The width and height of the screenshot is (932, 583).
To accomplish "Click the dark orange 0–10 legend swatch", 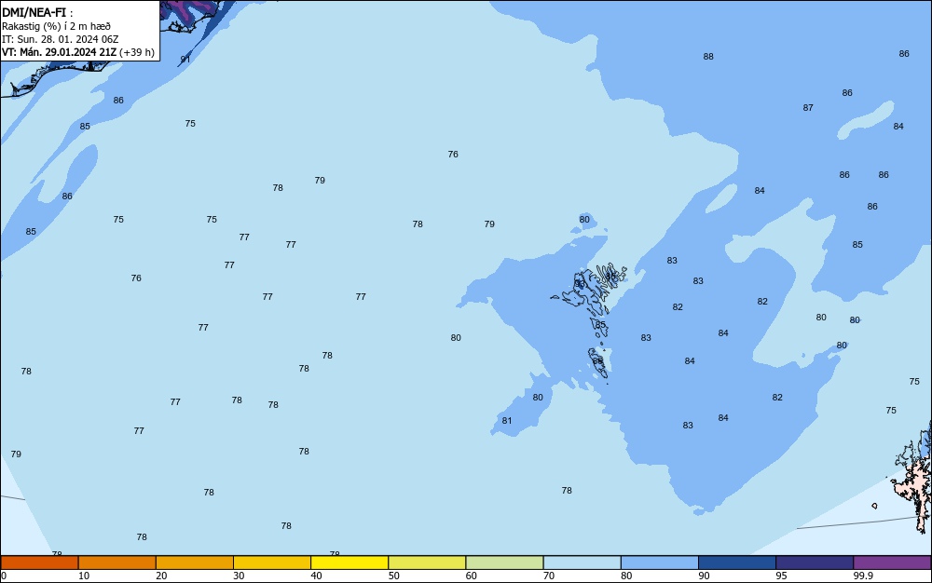I will (x=39, y=563).
